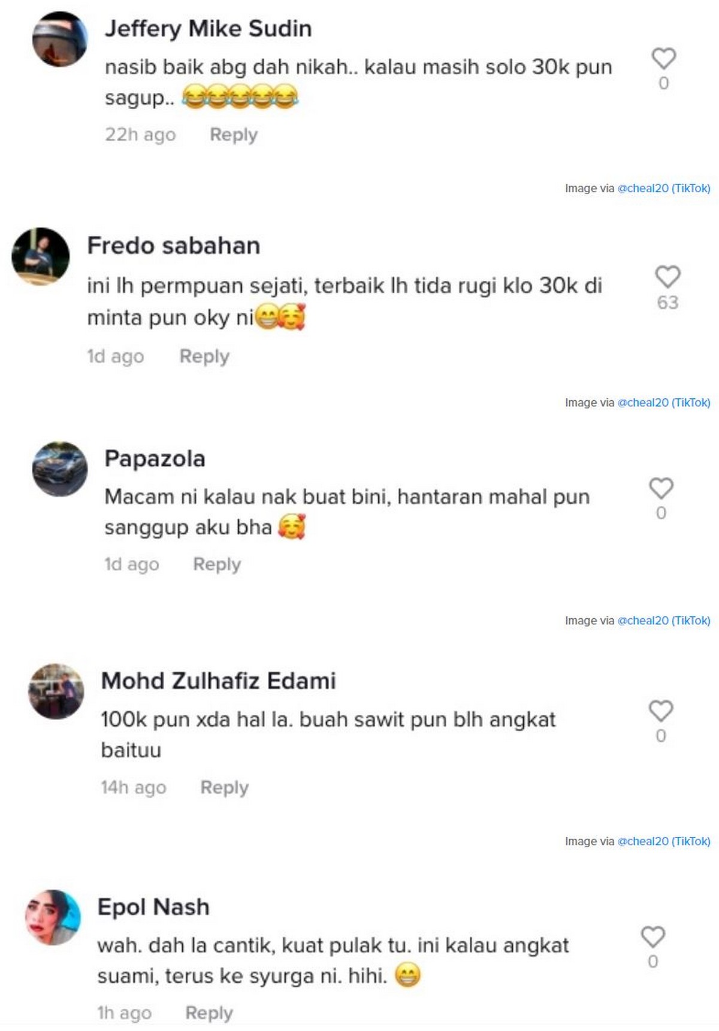
Task: View Papazola's car profile picture
Action: 60,469
